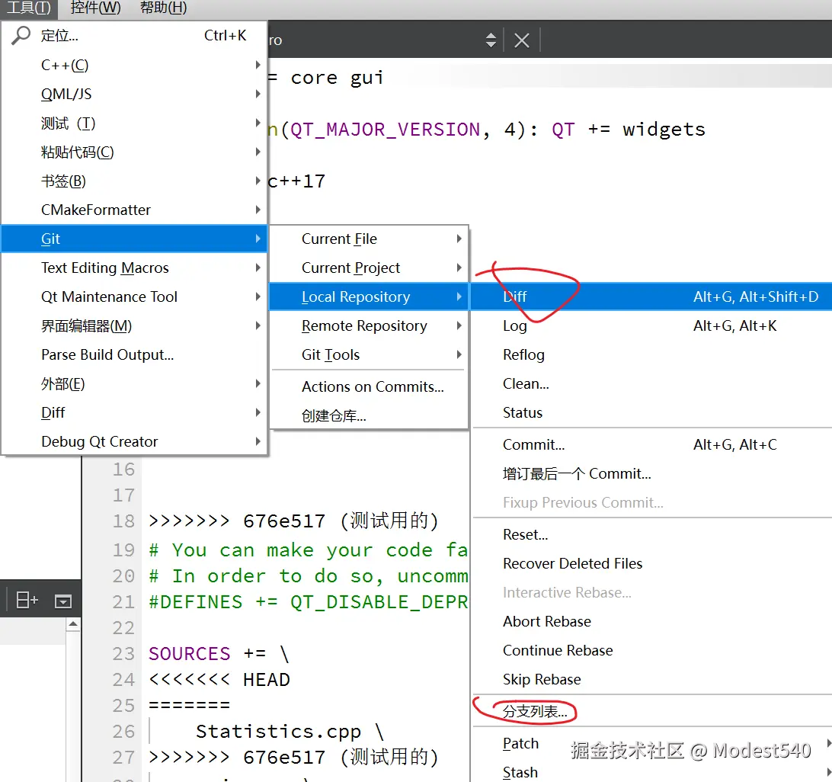
Task: Open Current Project submenu
Action: (369, 268)
